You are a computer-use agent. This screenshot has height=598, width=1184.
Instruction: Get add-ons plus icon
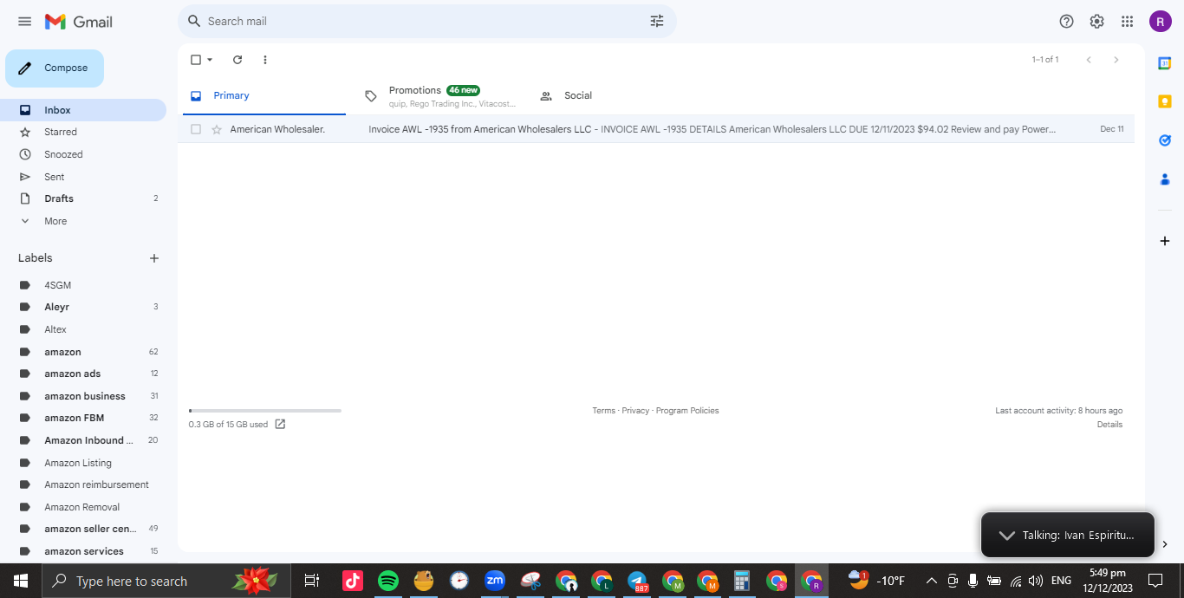[x=1165, y=241]
